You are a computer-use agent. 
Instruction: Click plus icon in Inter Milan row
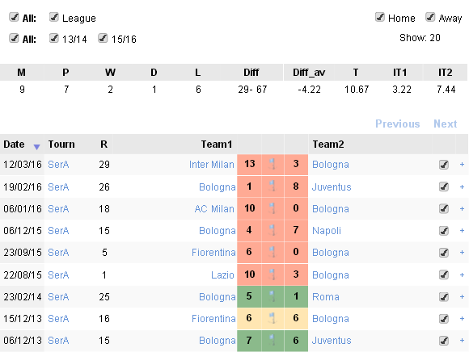tap(462, 165)
